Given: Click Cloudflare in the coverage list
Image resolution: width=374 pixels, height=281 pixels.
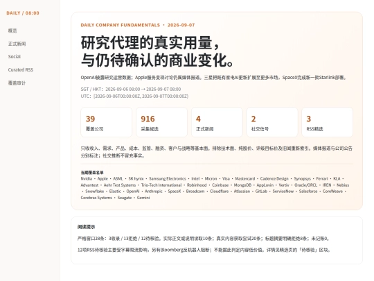Looking at the screenshot, I should pyautogui.click(x=219, y=191).
